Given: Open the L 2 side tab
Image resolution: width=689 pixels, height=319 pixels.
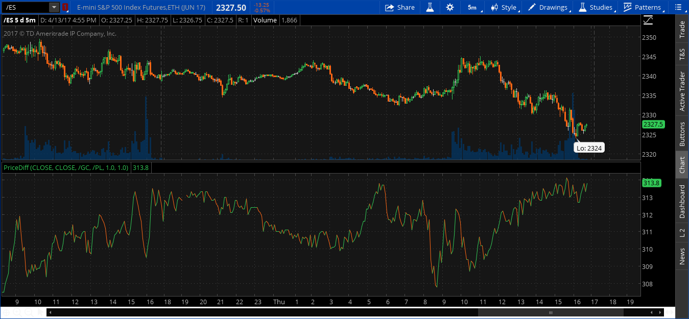Looking at the screenshot, I should click(x=682, y=233).
